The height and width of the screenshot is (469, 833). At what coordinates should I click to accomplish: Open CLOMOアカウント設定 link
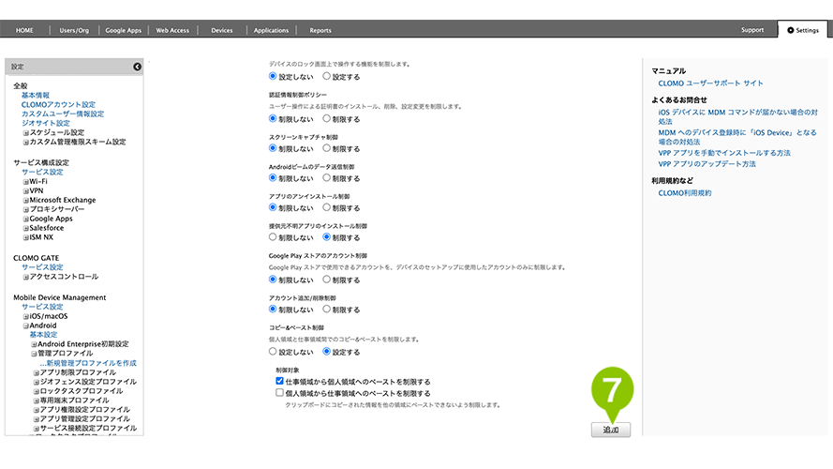58,104
